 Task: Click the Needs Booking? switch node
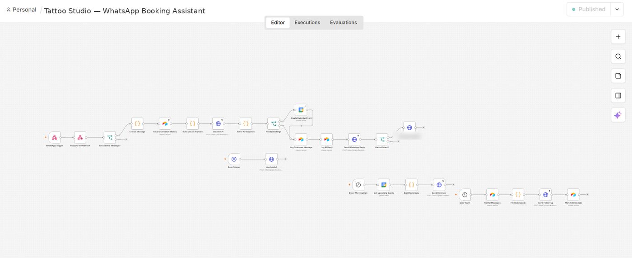tap(273, 123)
